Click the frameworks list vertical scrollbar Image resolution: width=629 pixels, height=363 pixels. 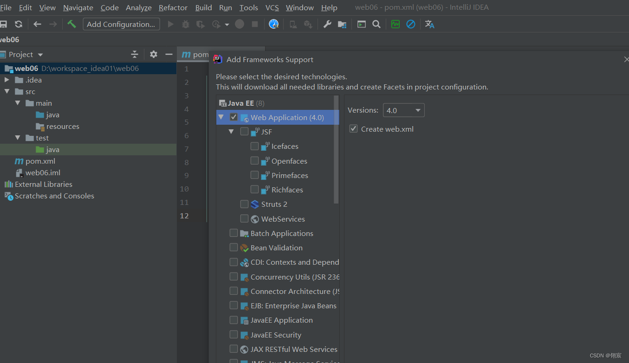click(x=337, y=149)
